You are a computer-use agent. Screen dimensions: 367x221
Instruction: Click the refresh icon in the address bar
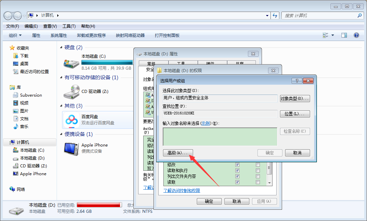point(275,15)
